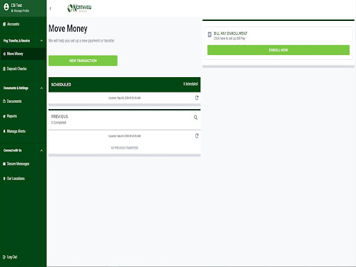
Task: Search previous transfers magnifier icon
Action: coord(195,118)
